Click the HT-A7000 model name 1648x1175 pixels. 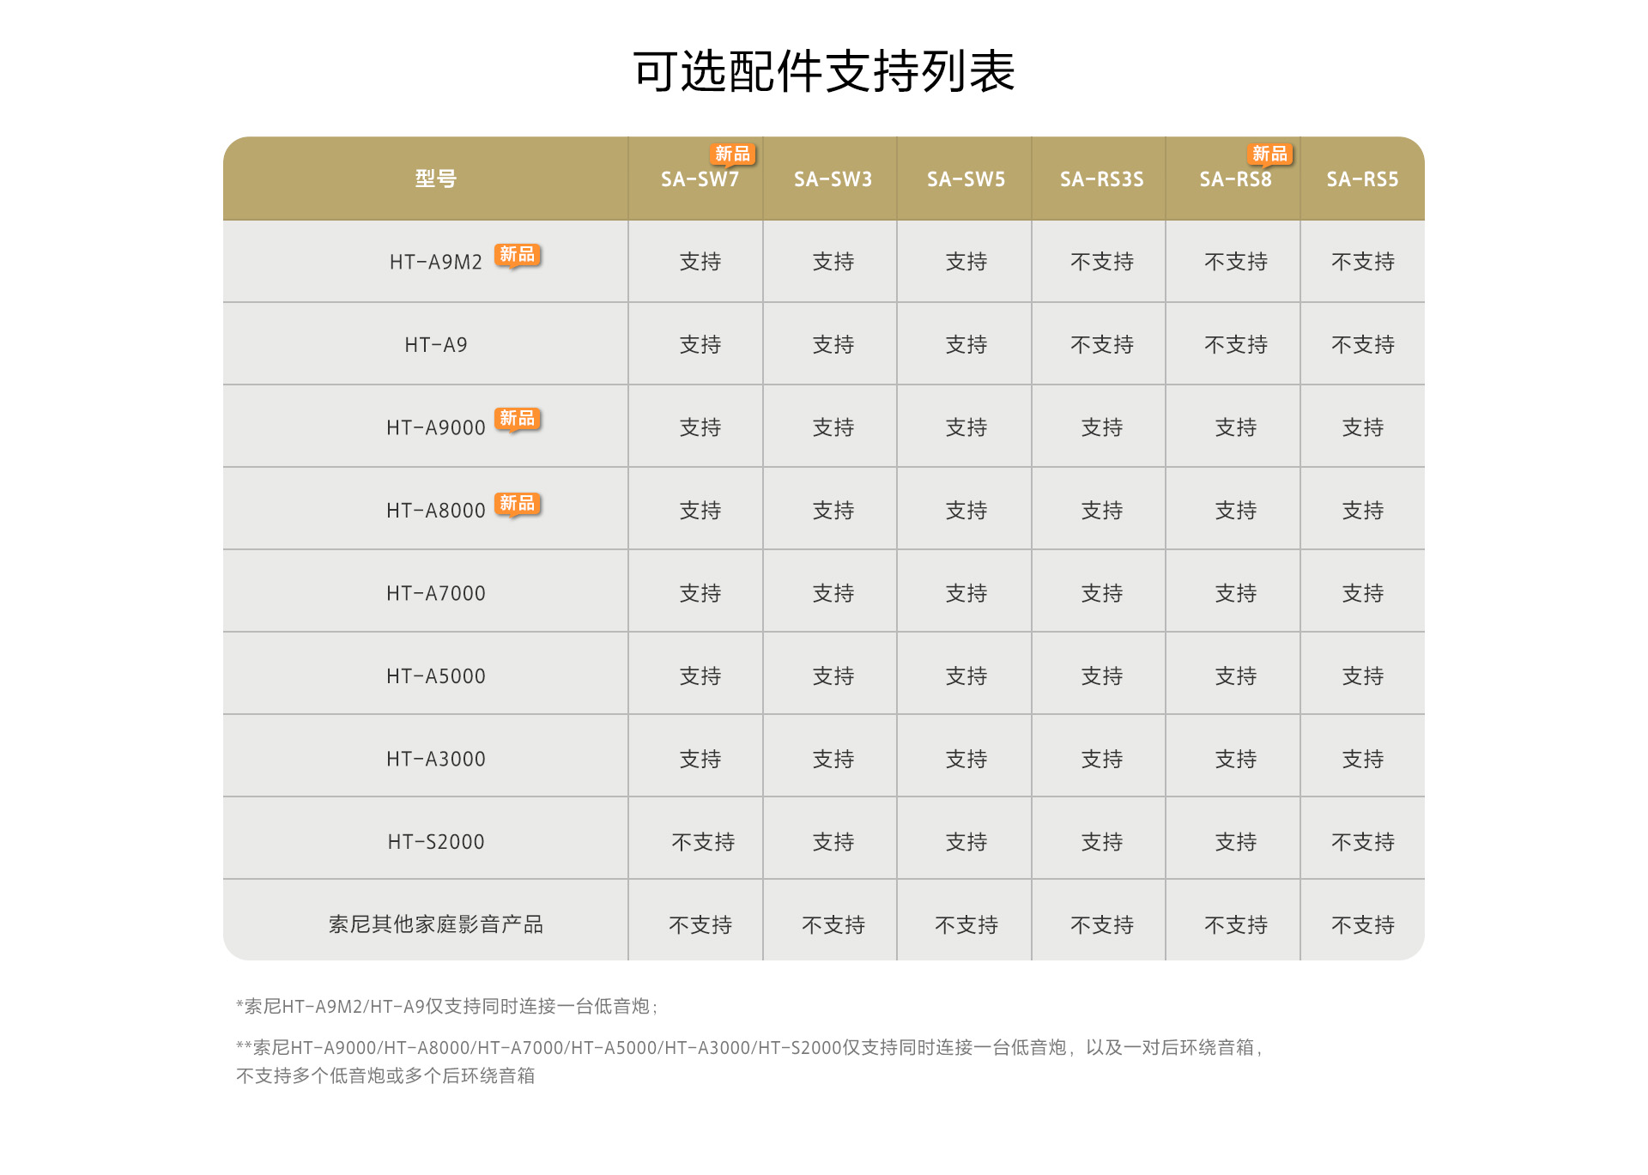(436, 593)
